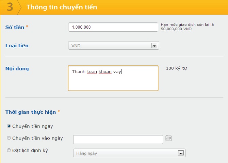This screenshot has height=163, width=228.
Task: Click the Thông tin chuyển tiền header
Action: tap(62, 7)
